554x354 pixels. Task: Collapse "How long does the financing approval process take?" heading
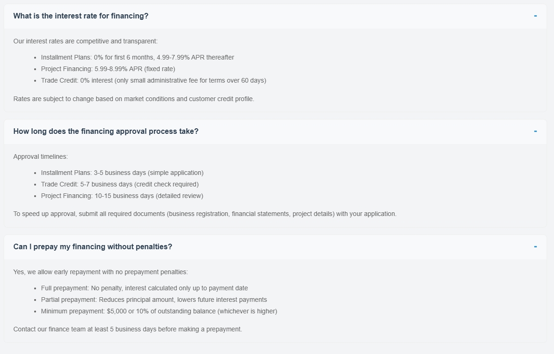pyautogui.click(x=106, y=132)
